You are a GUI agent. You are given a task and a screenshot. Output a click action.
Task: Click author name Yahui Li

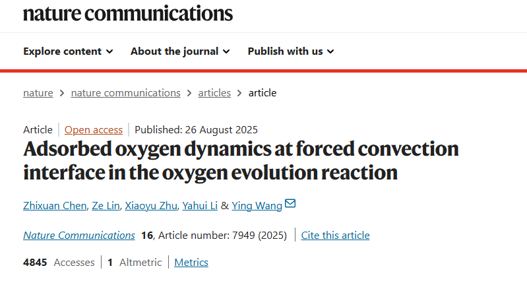point(201,206)
